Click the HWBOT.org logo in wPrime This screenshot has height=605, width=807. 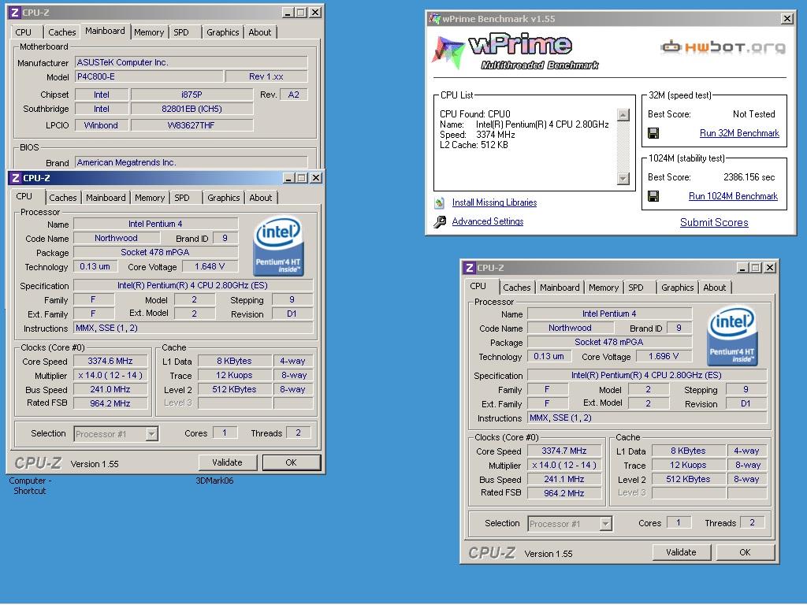(x=723, y=47)
